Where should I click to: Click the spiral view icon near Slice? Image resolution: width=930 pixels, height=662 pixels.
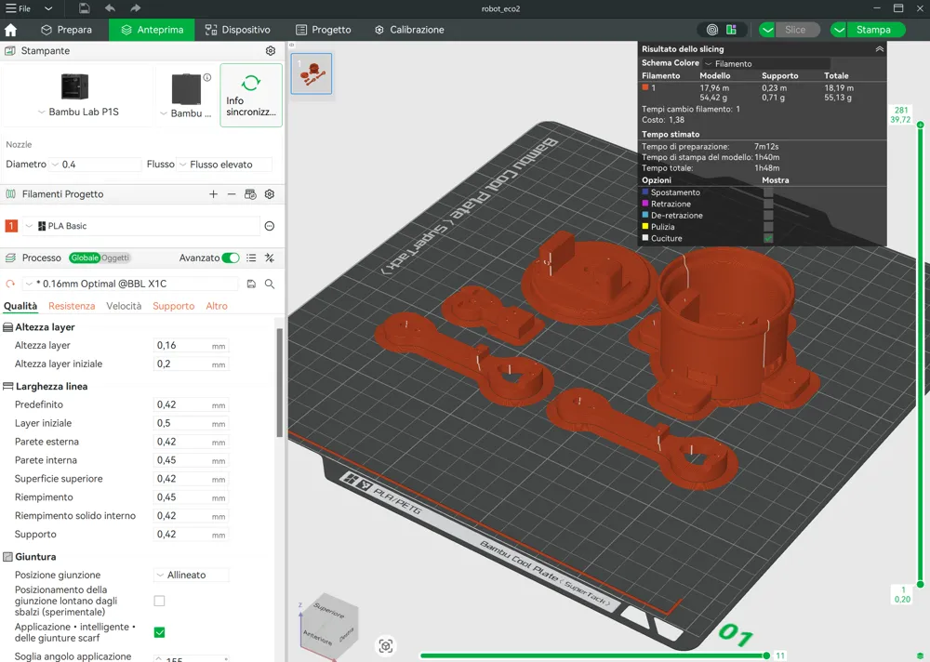712,30
